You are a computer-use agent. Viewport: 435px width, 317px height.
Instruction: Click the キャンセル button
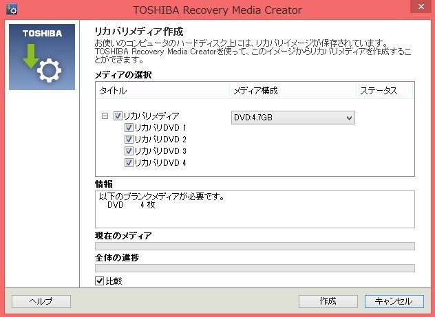tap(394, 301)
